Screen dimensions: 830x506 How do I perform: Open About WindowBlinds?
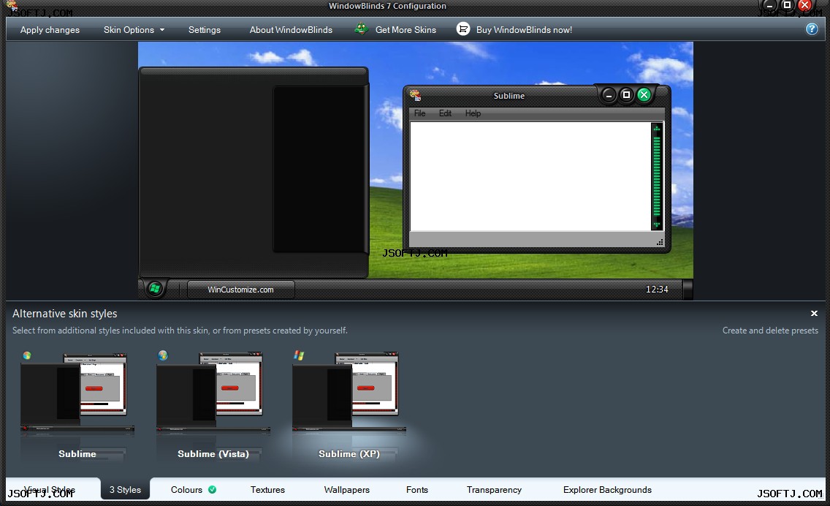[x=291, y=30]
